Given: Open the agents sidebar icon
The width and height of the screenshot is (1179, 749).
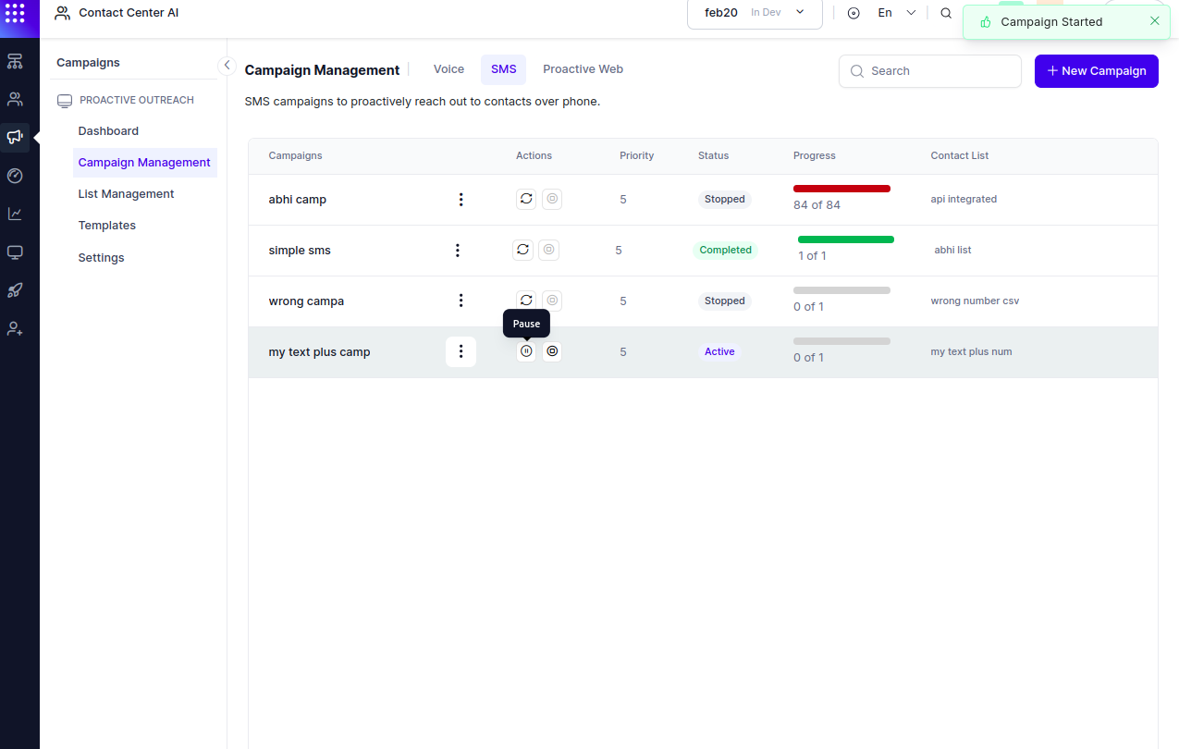Looking at the screenshot, I should coord(15,99).
